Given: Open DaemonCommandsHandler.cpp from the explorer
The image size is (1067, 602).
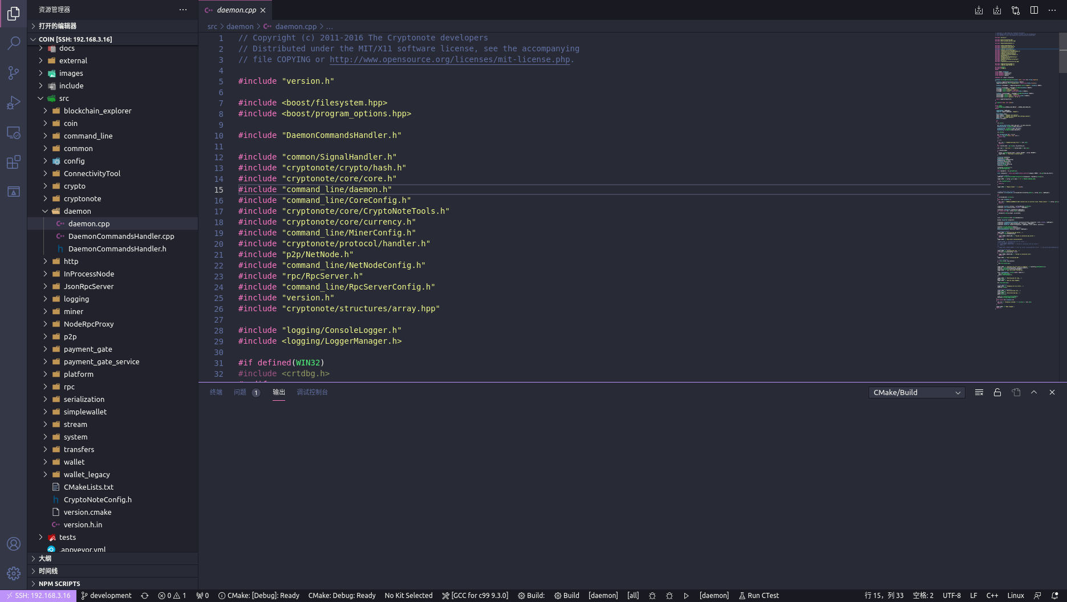Looking at the screenshot, I should [x=121, y=236].
